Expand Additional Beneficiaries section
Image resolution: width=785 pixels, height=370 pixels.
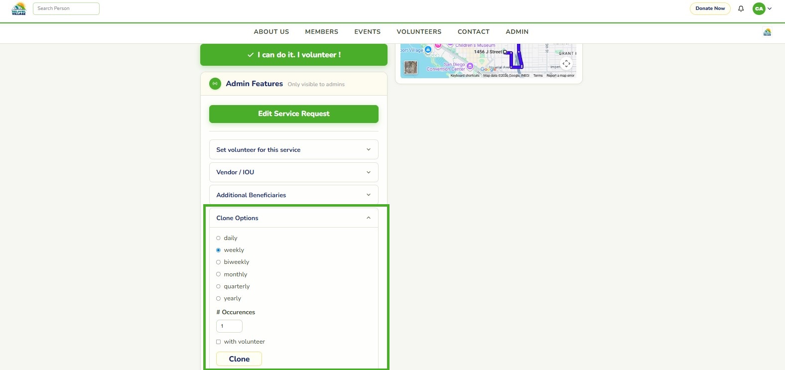click(x=294, y=195)
